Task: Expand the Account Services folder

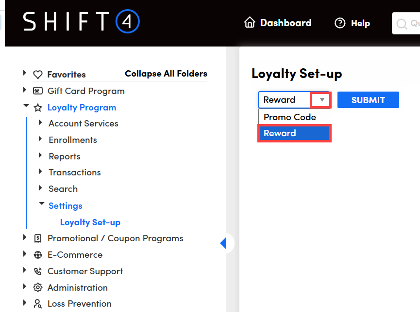Action: pyautogui.click(x=40, y=123)
